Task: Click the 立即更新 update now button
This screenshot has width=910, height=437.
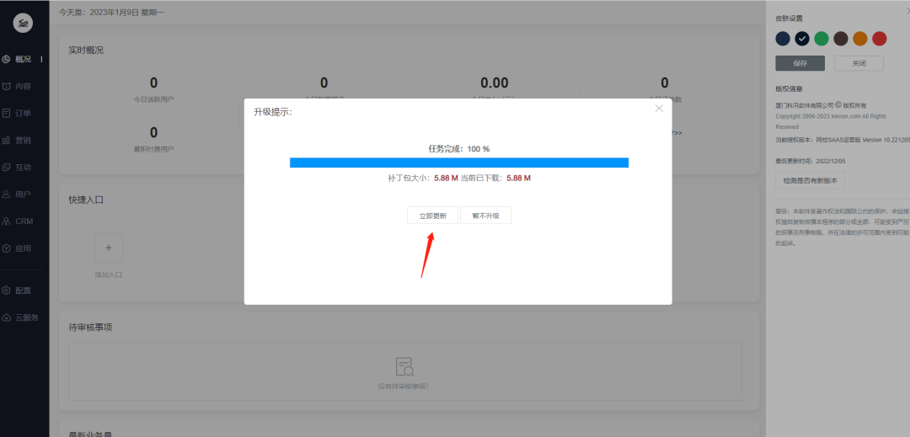Action: pos(432,216)
